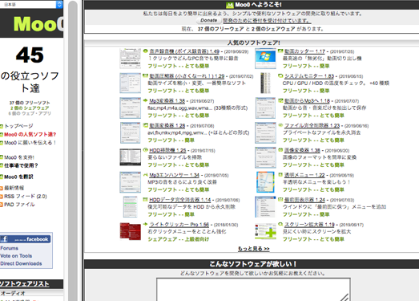Open the voice recorder software thumbnail
Viewport: 419px width, 301px height.
(130, 59)
